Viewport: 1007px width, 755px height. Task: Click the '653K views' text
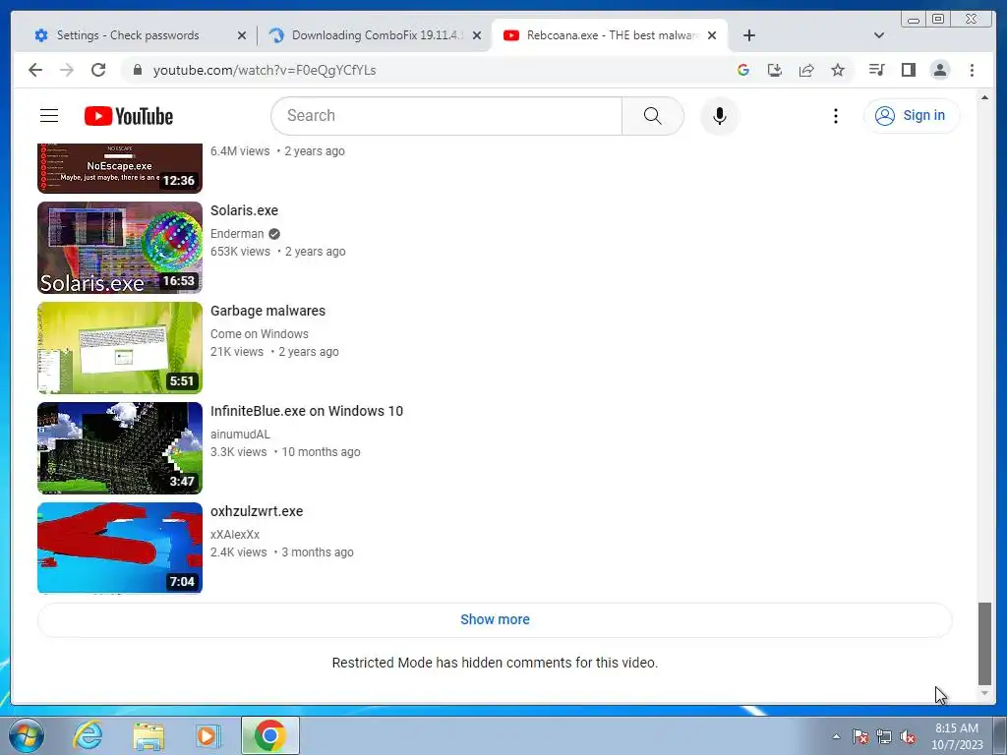coord(240,252)
